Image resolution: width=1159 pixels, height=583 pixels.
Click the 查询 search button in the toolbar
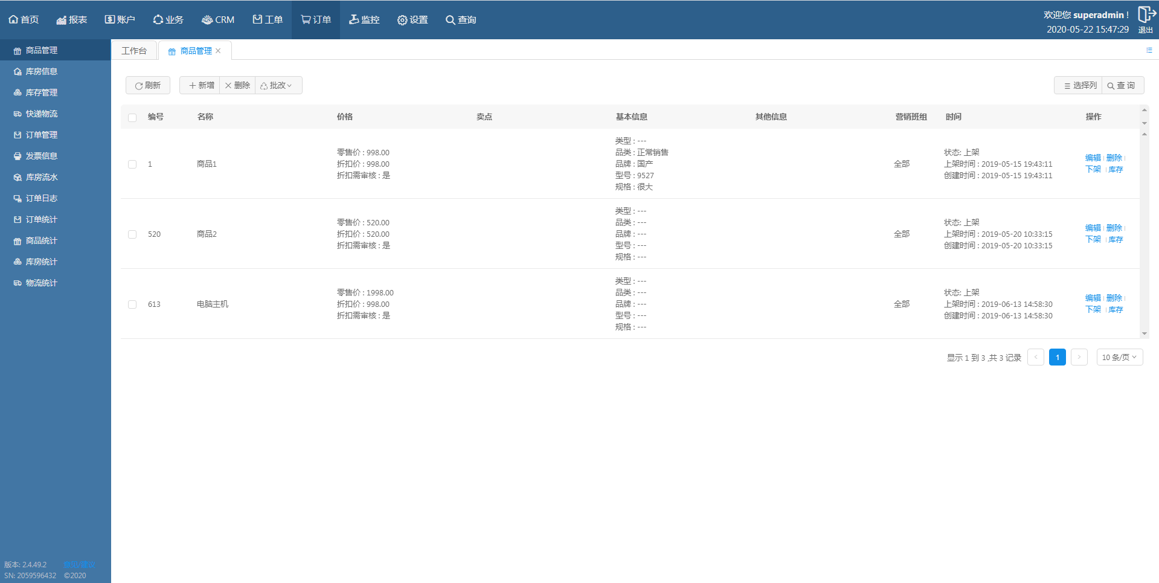click(x=1122, y=85)
